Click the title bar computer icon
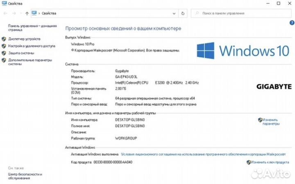Screen dimensions: 295x184 (x=4, y=3)
